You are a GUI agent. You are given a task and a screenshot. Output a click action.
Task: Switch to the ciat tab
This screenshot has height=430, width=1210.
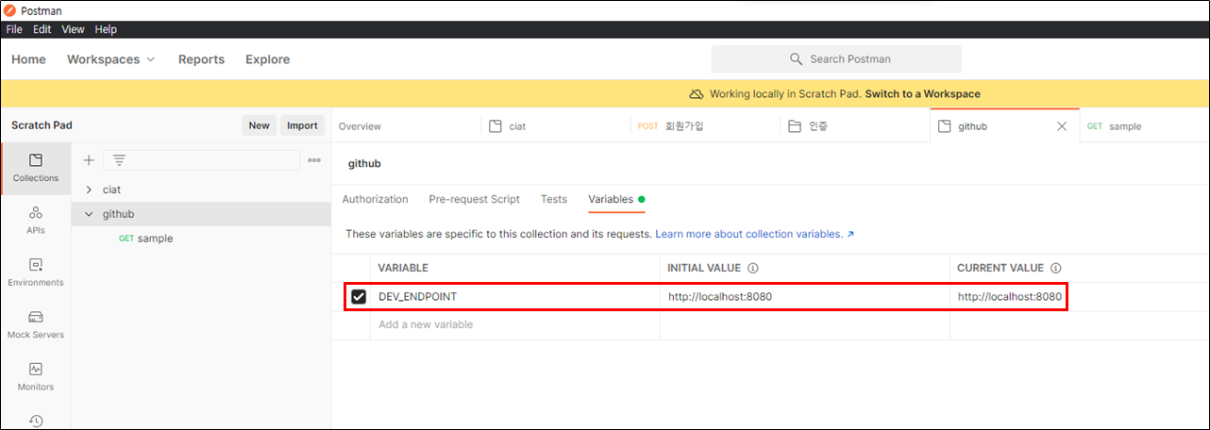coord(556,126)
